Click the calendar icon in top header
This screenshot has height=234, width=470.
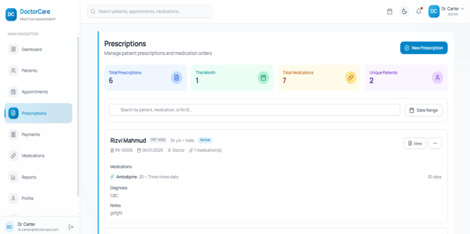pyautogui.click(x=390, y=11)
